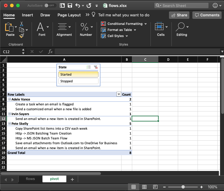Image resolution: width=224 pixels, height=191 pixels.
Task: Click the Format Painter brush icon
Action: [22, 36]
